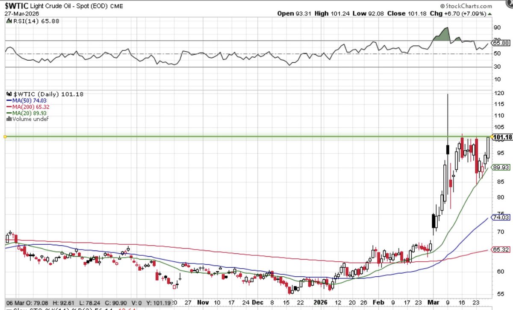Grab the horizontal line's left yellow handle

4,137
